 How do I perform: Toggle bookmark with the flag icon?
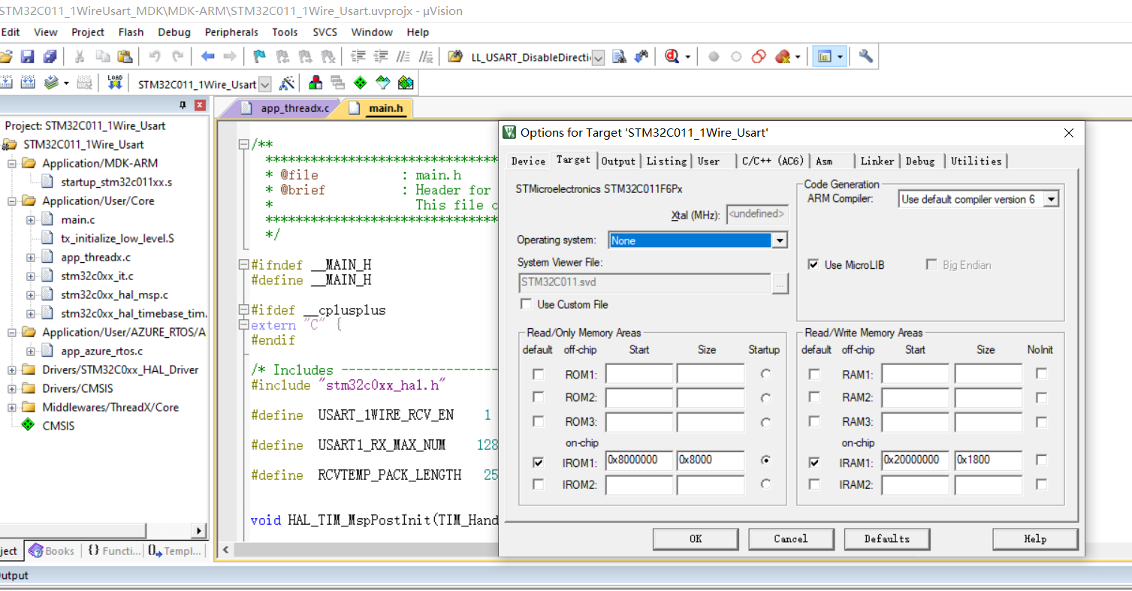[260, 56]
